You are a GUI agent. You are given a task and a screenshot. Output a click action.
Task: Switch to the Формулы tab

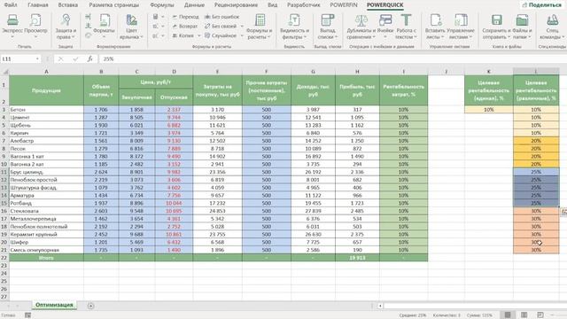[161, 5]
